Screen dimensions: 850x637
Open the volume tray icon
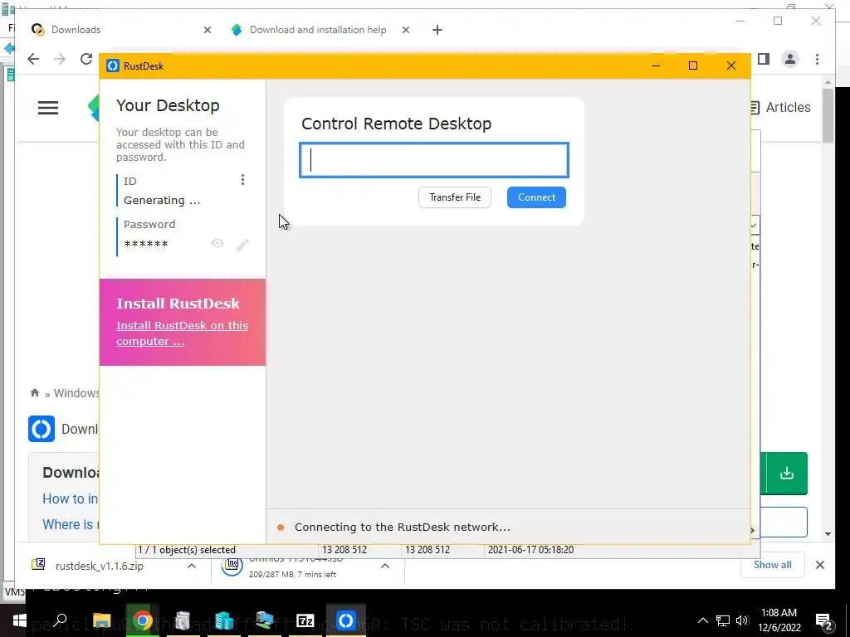(742, 620)
